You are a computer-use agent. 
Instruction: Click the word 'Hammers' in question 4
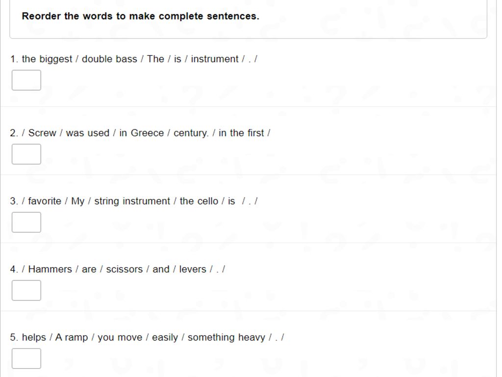pos(50,269)
